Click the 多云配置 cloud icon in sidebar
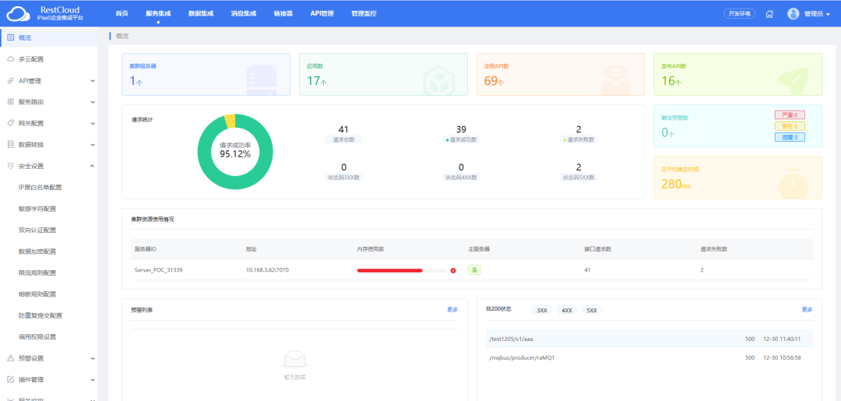This screenshot has width=841, height=401. tap(10, 59)
